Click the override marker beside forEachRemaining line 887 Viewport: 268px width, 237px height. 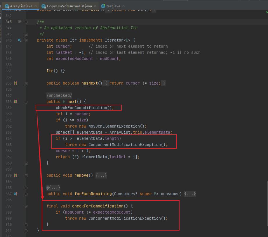coord(15,194)
